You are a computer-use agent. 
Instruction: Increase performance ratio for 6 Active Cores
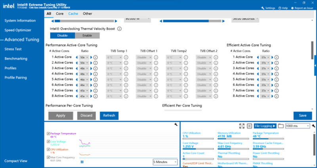(91, 85)
